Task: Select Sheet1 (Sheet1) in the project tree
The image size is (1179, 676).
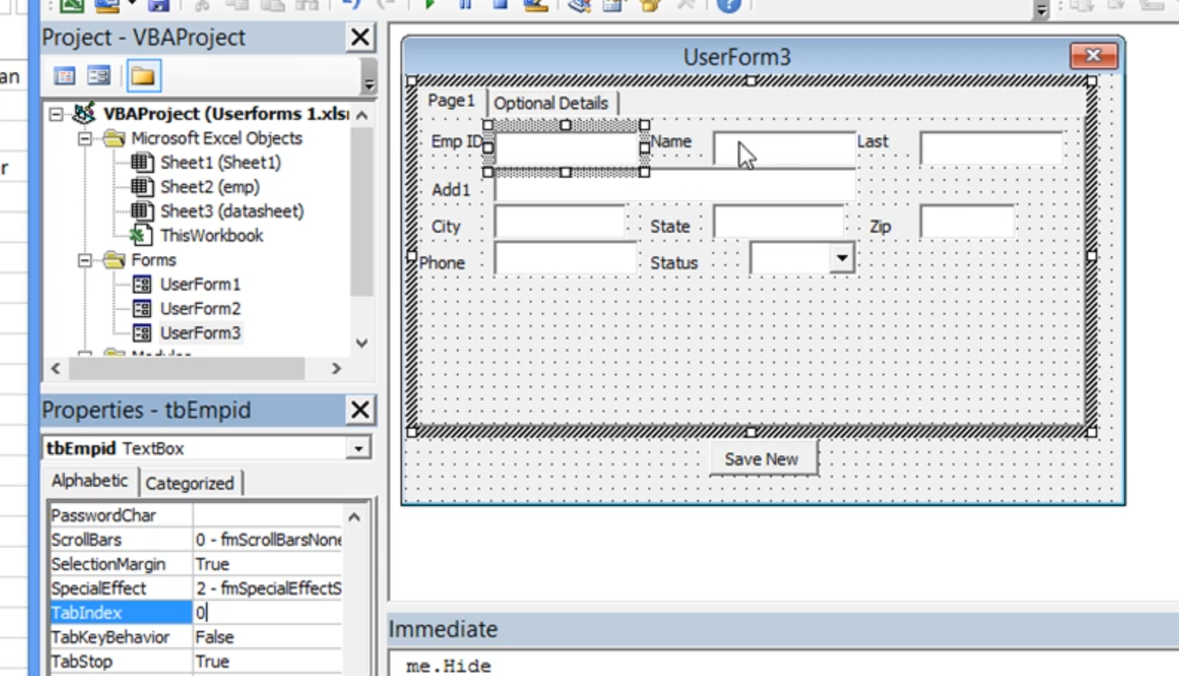Action: coord(220,163)
